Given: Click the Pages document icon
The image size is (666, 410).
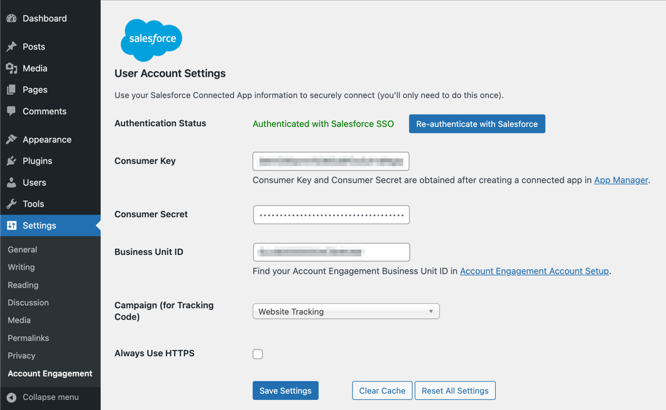Looking at the screenshot, I should (x=11, y=90).
